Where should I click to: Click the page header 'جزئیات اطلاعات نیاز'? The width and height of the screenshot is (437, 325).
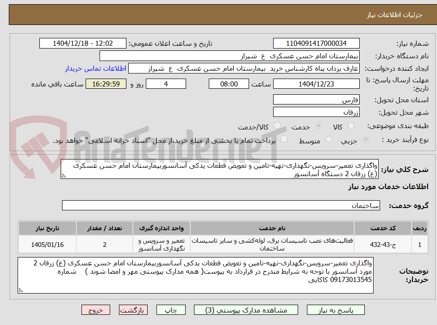394,15
